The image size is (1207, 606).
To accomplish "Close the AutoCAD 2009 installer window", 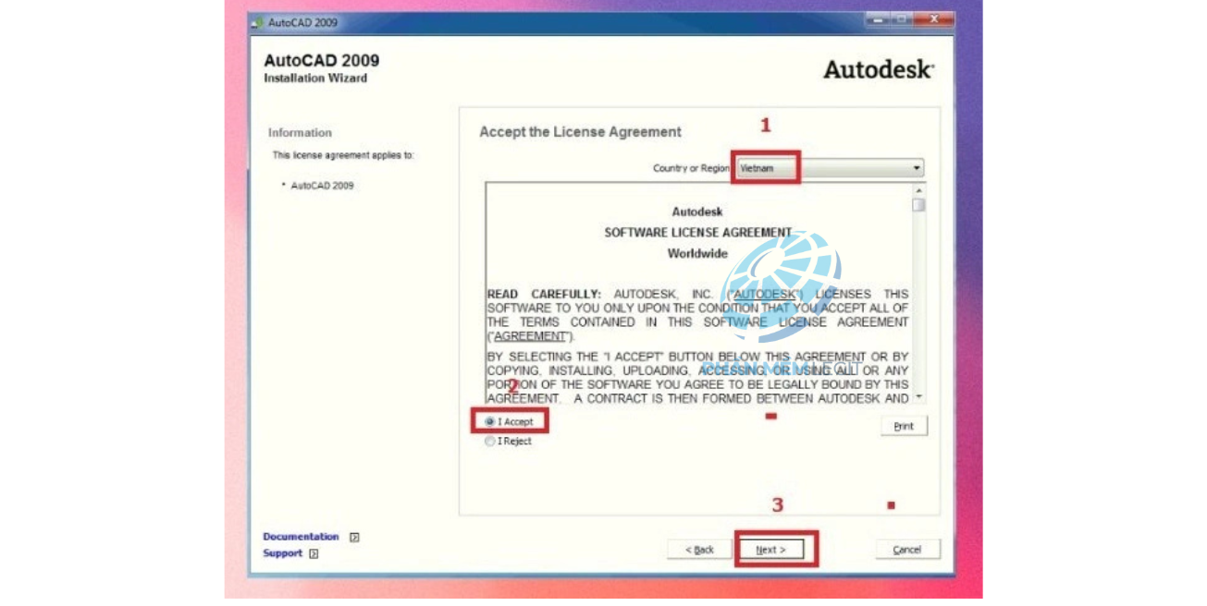I will 933,20.
